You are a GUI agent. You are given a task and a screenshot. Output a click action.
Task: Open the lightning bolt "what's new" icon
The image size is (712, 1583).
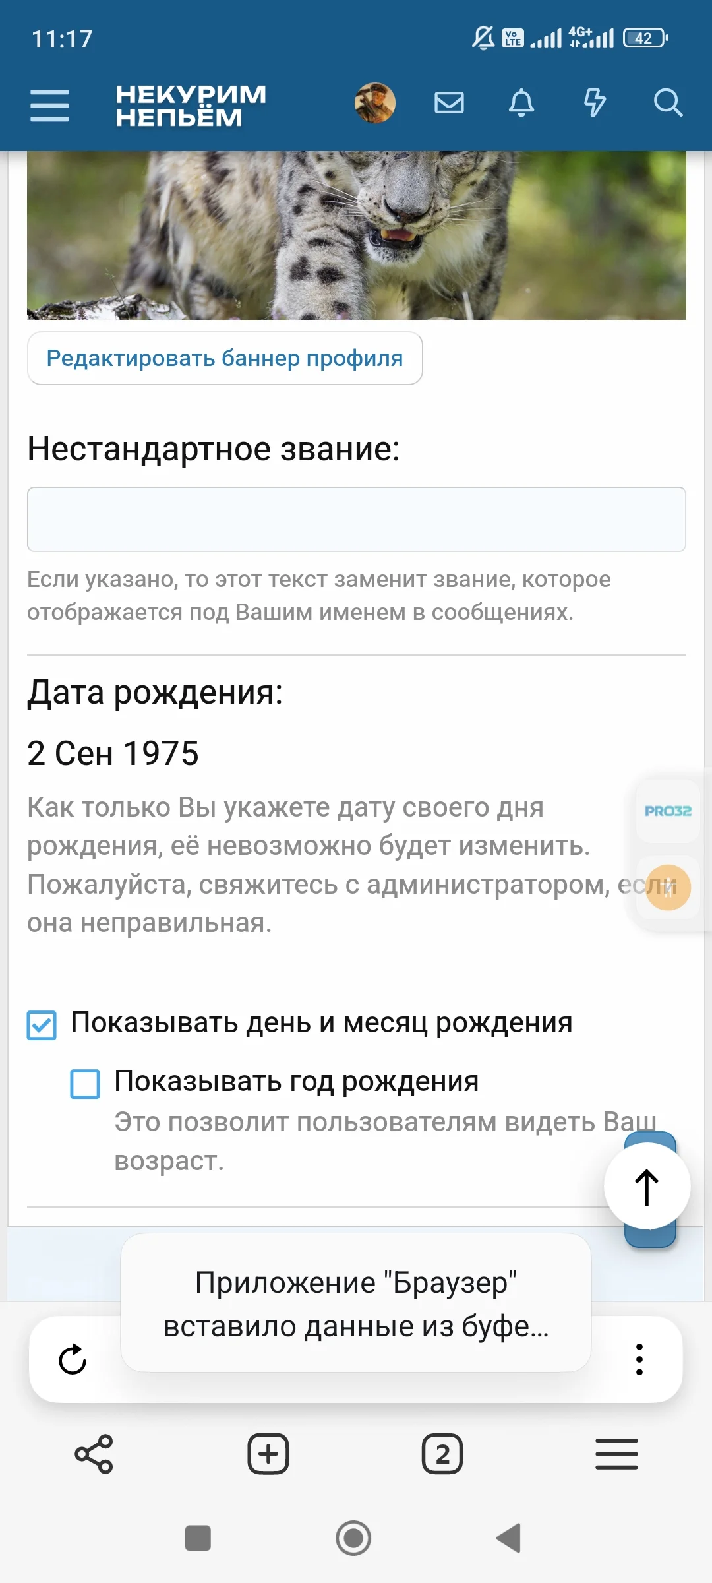(x=595, y=103)
